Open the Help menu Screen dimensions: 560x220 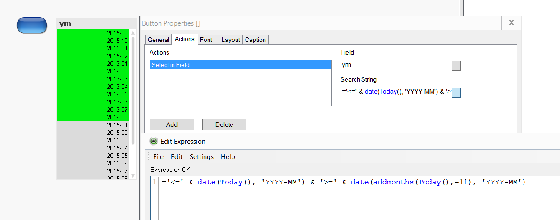pyautogui.click(x=228, y=157)
